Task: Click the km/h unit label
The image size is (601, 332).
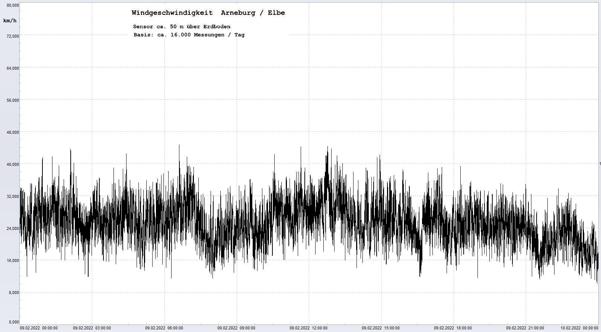Action: (10, 20)
